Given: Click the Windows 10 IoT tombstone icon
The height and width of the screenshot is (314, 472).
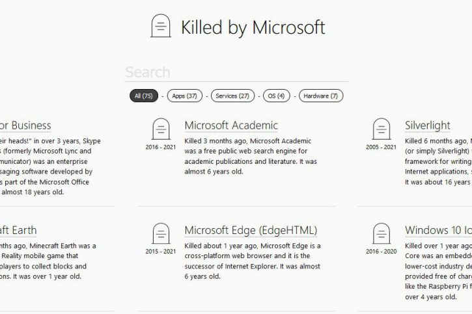Looking at the screenshot, I should tap(381, 234).
